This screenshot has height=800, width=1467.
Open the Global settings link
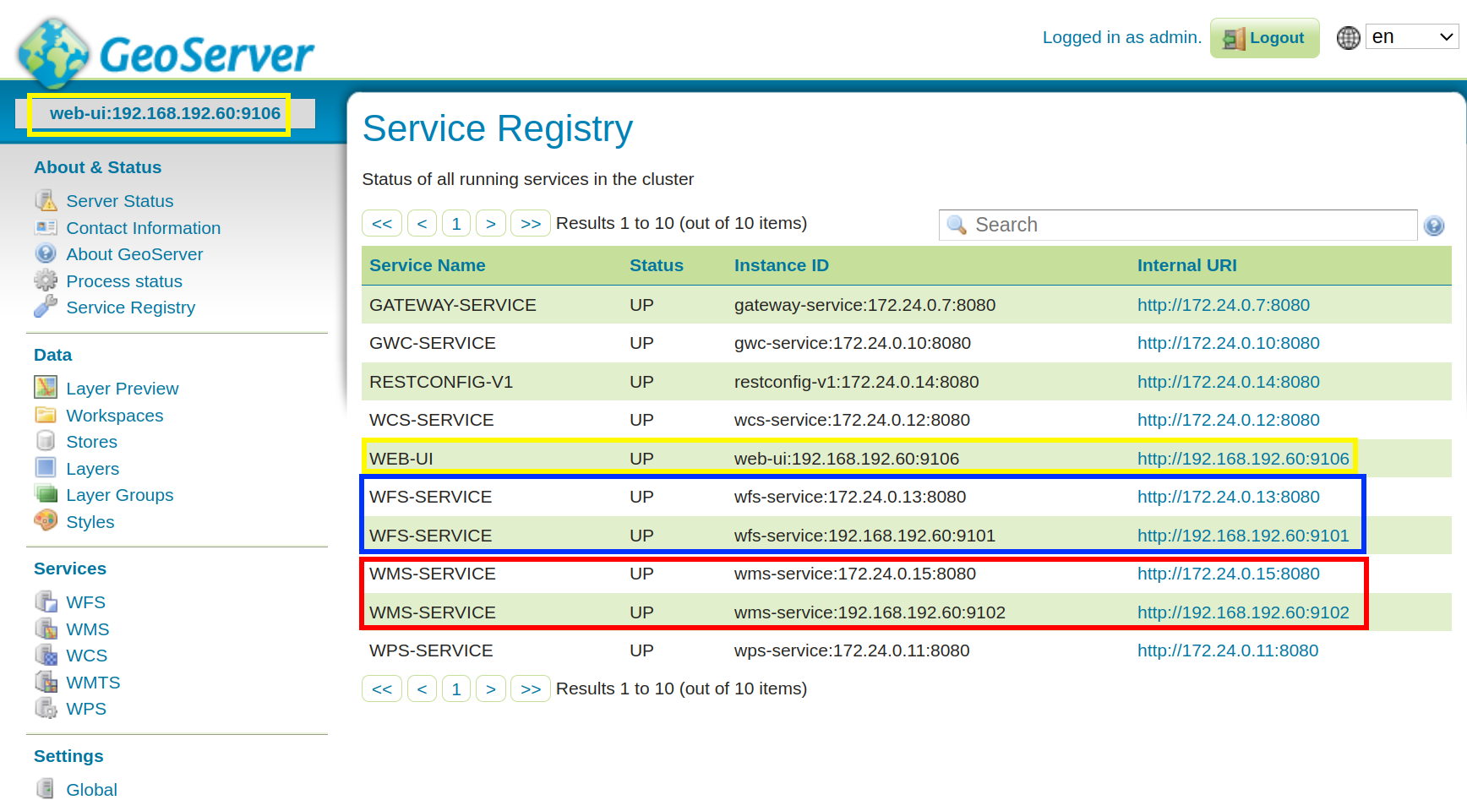pyautogui.click(x=92, y=790)
